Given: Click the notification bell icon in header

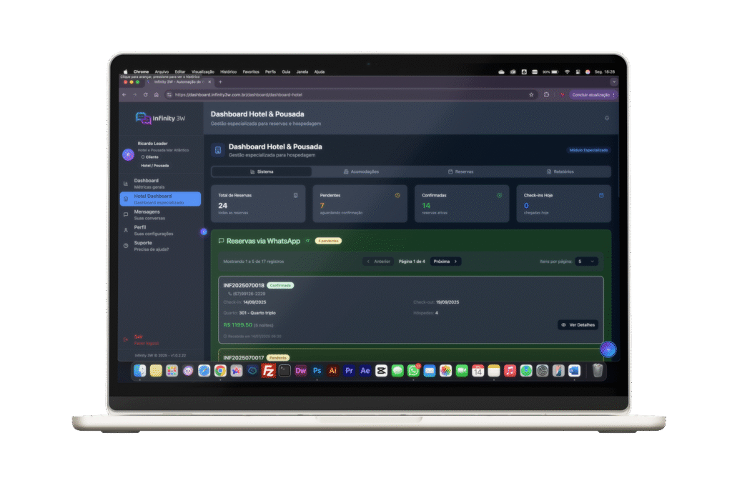Looking at the screenshot, I should pos(607,118).
